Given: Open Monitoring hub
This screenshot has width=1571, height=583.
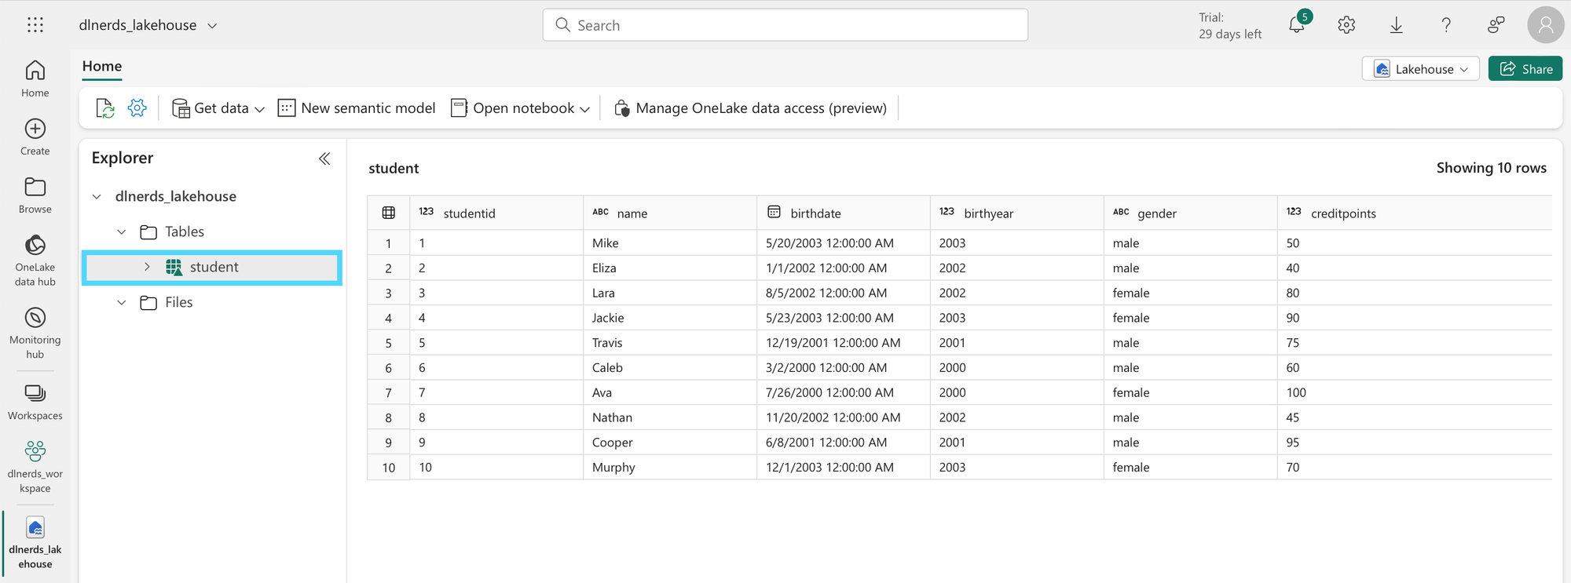Looking at the screenshot, I should (x=35, y=333).
